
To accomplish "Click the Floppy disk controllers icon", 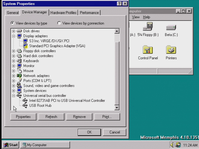I will tap(19, 51).
